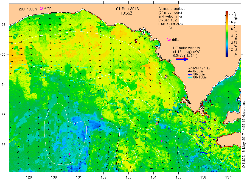Click the '130' longitude axis label

click(x=54, y=177)
